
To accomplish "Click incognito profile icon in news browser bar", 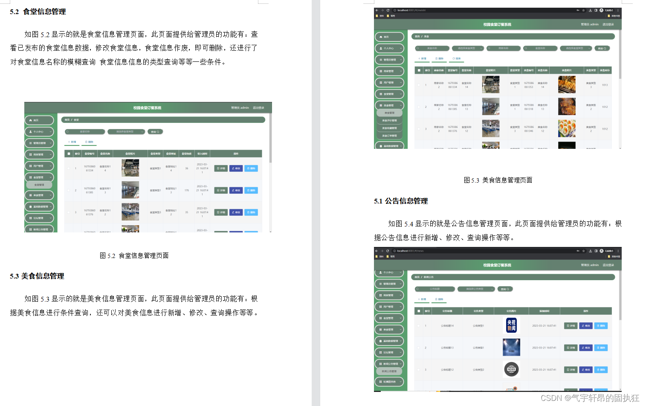I will point(601,251).
